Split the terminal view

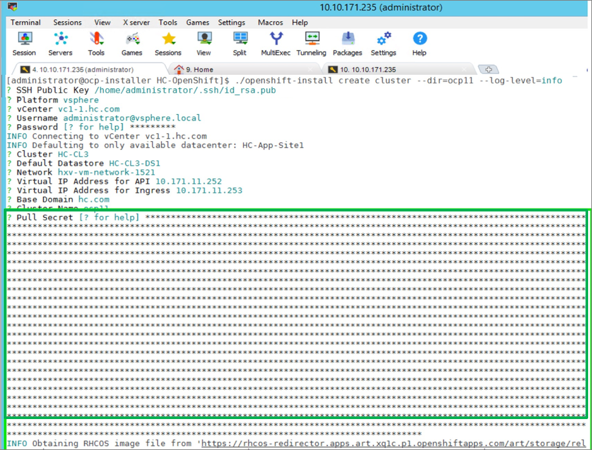click(239, 43)
